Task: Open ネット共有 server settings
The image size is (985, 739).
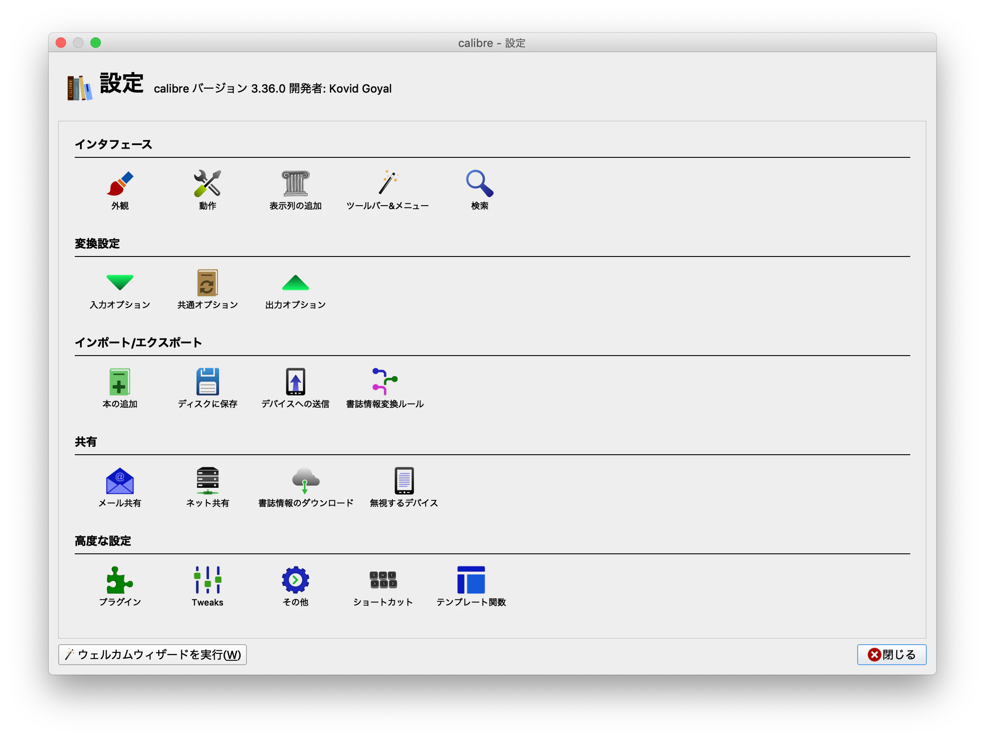Action: 207,488
